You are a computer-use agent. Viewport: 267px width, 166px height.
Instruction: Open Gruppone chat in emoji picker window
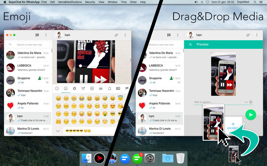coord(28,80)
